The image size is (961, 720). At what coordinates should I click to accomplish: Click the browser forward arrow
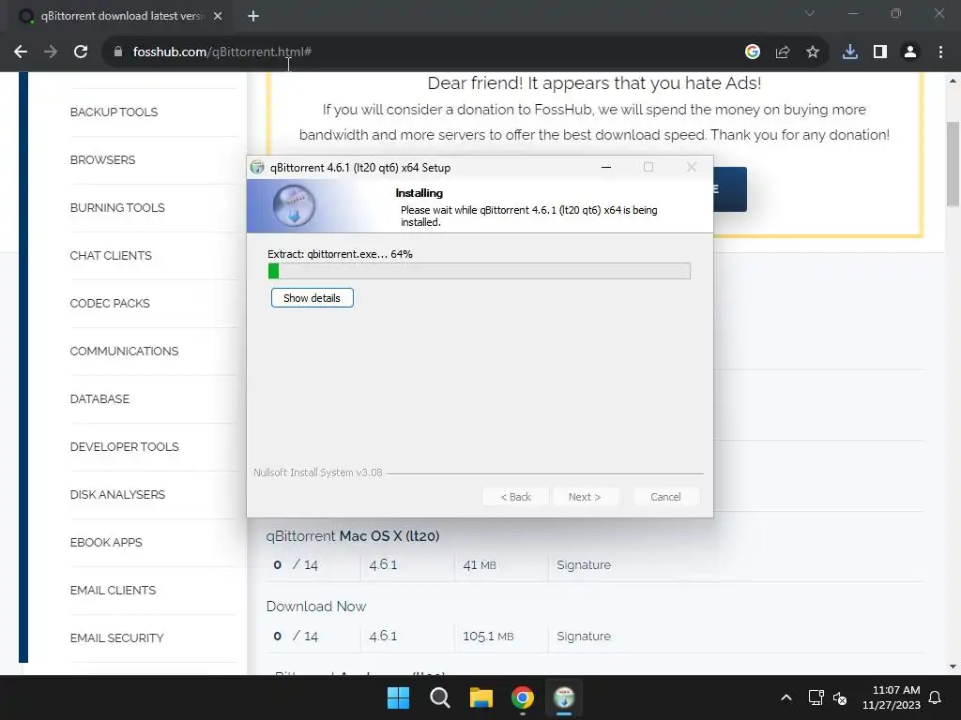point(51,52)
